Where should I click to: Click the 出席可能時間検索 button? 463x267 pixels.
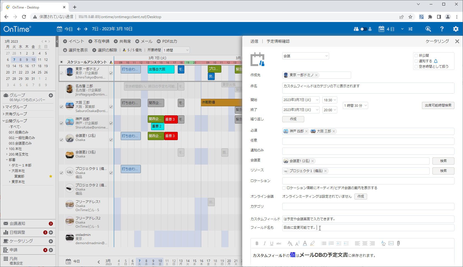tap(438, 105)
